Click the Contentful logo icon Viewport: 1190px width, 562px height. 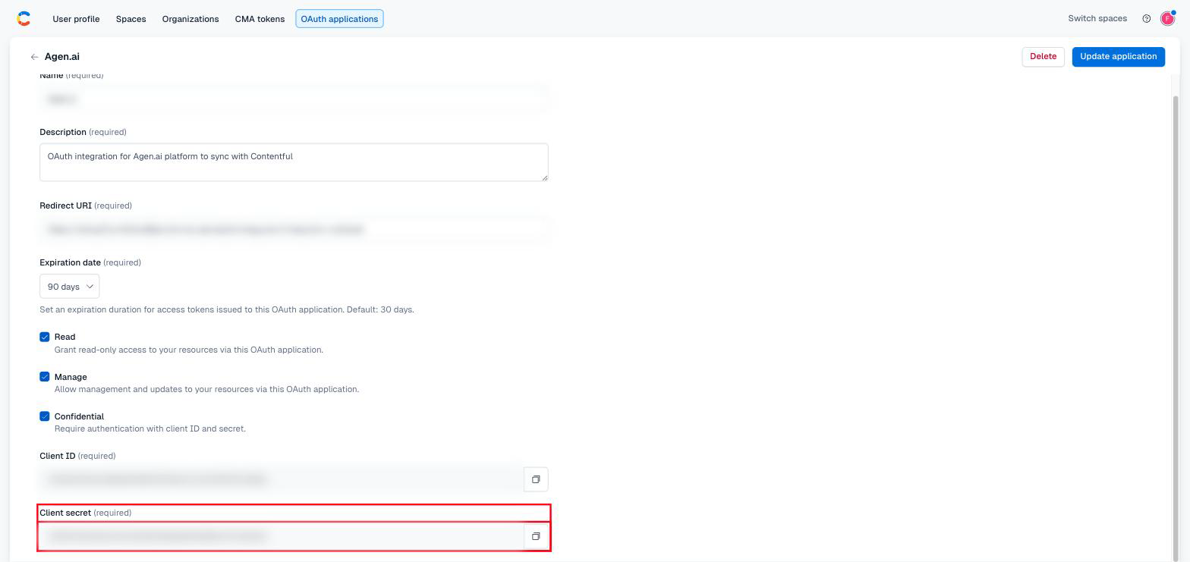point(24,19)
